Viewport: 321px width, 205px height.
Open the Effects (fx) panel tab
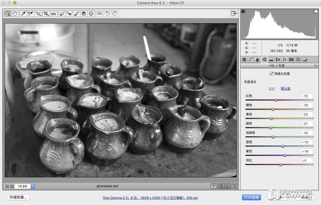tap(285, 59)
